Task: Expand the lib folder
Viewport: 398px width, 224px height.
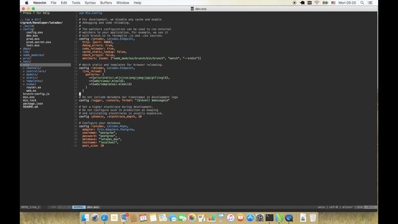Action: pos(26,52)
